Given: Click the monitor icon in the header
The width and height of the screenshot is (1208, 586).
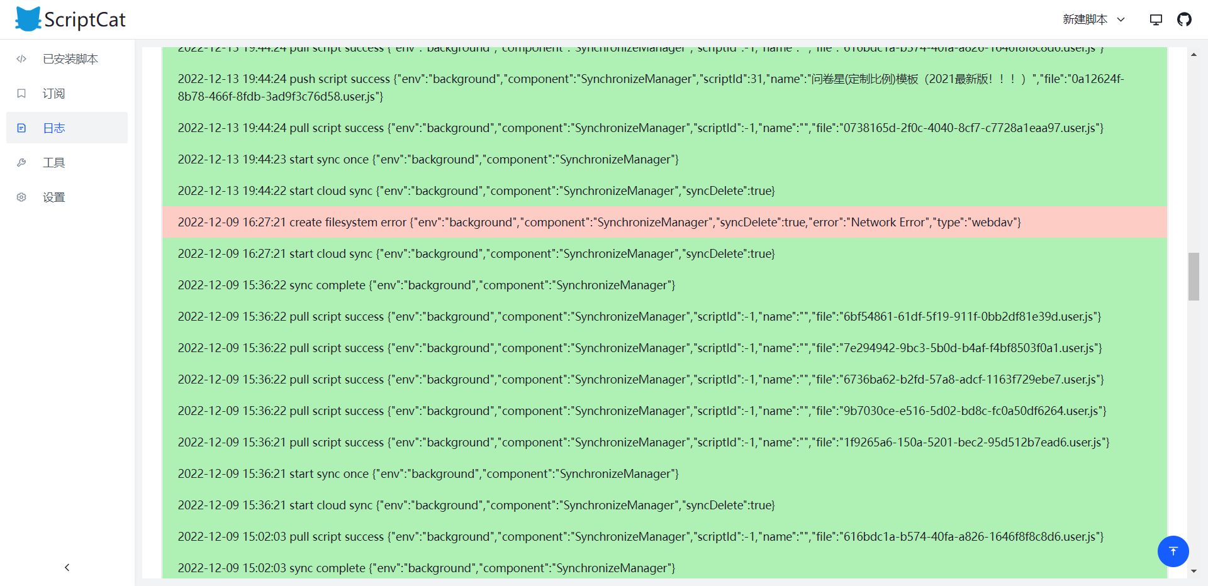Looking at the screenshot, I should click(1156, 19).
